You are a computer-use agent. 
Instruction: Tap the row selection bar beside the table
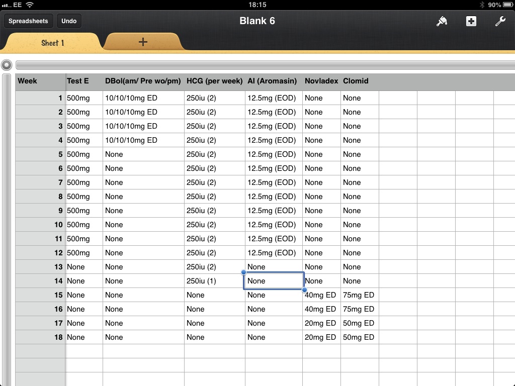(7, 230)
